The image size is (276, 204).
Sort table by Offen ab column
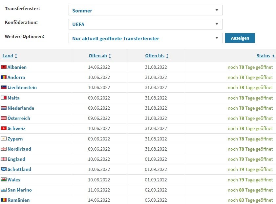(x=98, y=56)
